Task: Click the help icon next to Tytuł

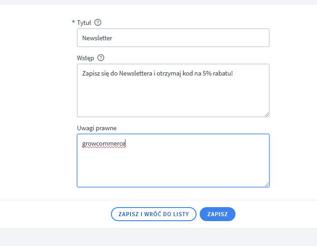Action: [x=98, y=23]
